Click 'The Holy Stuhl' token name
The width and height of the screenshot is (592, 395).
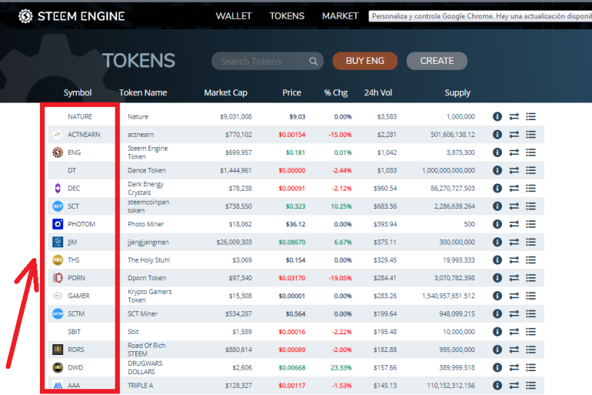point(148,260)
